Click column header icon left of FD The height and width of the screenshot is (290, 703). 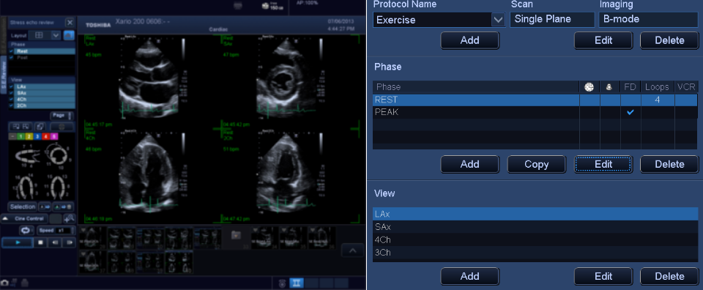coord(609,87)
